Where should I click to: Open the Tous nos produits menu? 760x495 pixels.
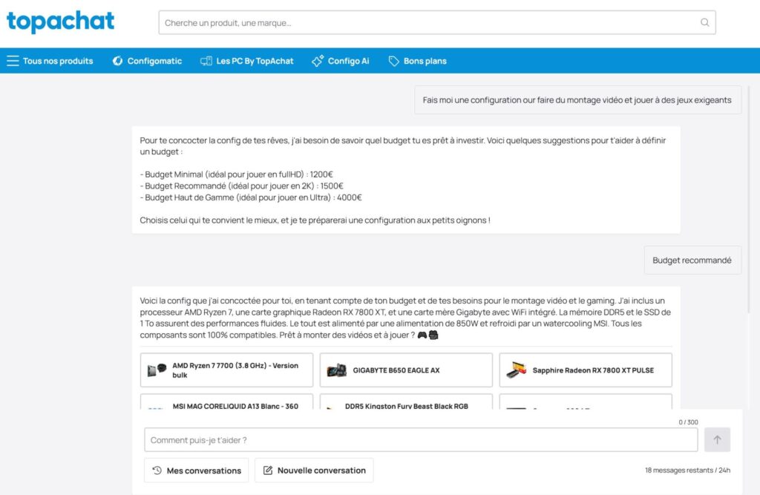[56, 60]
